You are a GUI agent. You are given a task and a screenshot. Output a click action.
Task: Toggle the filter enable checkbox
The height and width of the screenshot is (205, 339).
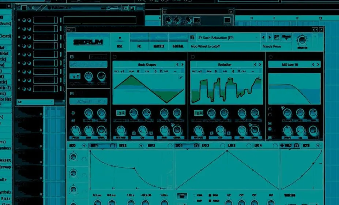coord(271,57)
